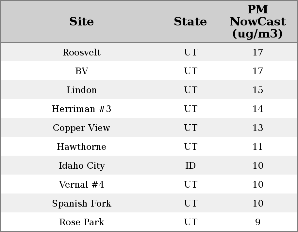This screenshot has width=298, height=232.
Task: Click the State column header
Action: pos(190,22)
